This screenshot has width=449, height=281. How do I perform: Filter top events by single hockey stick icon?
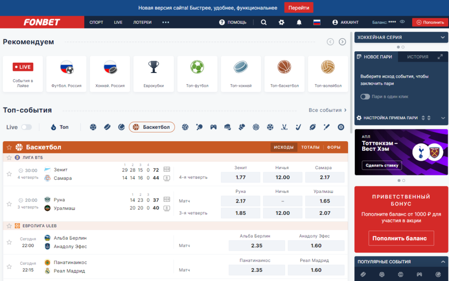coord(298,127)
